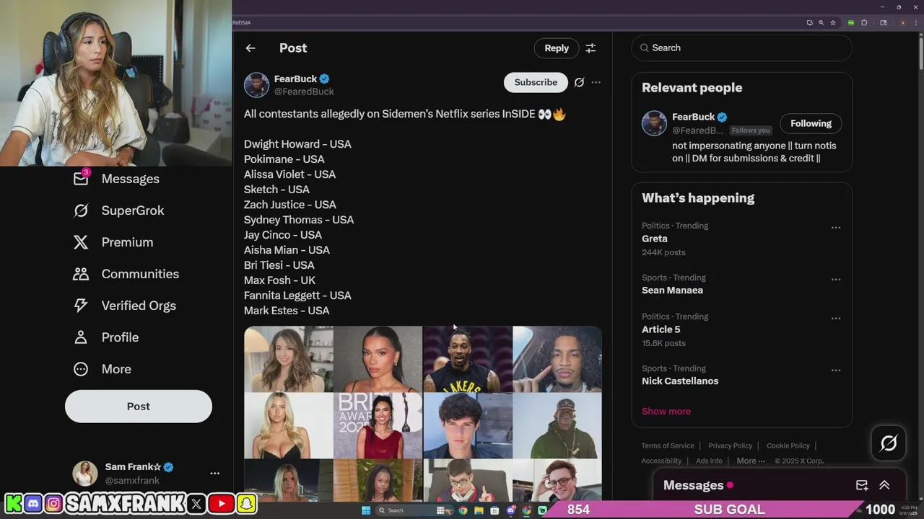Open the Privacy Policy link
The image size is (924, 519).
[x=730, y=445]
